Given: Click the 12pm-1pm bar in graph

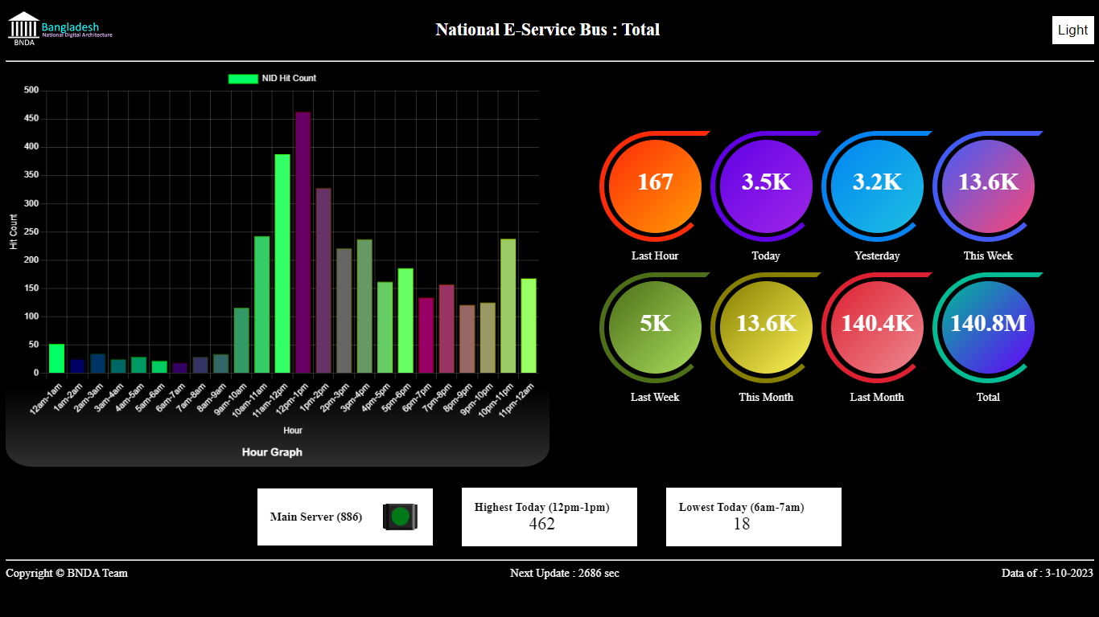Looking at the screenshot, I should 303,243.
